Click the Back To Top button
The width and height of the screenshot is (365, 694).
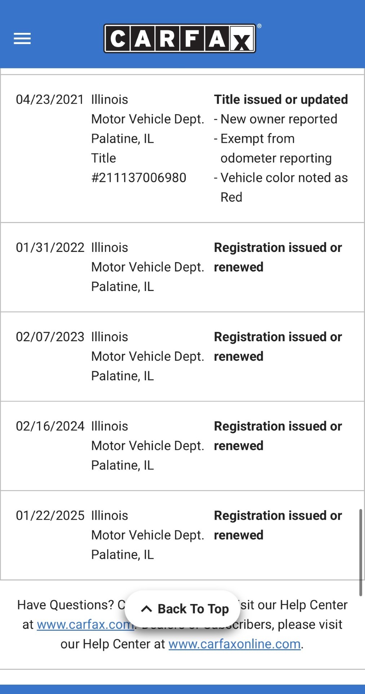[x=183, y=609]
